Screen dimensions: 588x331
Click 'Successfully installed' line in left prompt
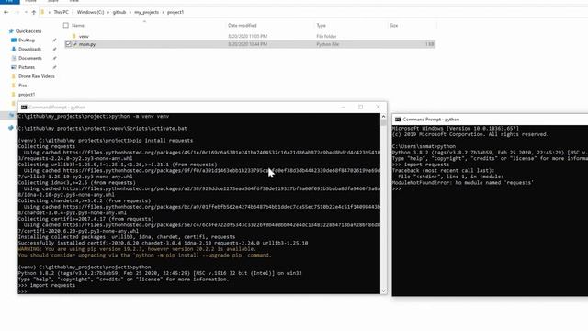tap(163, 243)
